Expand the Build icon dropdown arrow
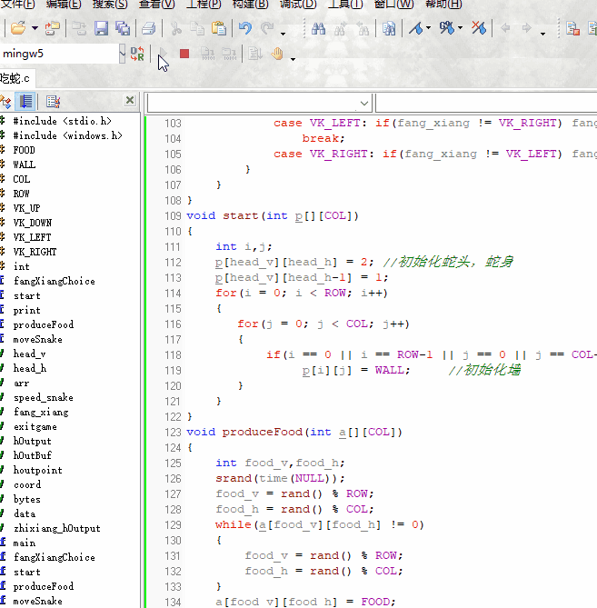597x608 pixels. point(460,28)
